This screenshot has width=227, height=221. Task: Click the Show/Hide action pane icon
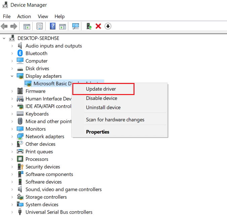[x=63, y=27]
